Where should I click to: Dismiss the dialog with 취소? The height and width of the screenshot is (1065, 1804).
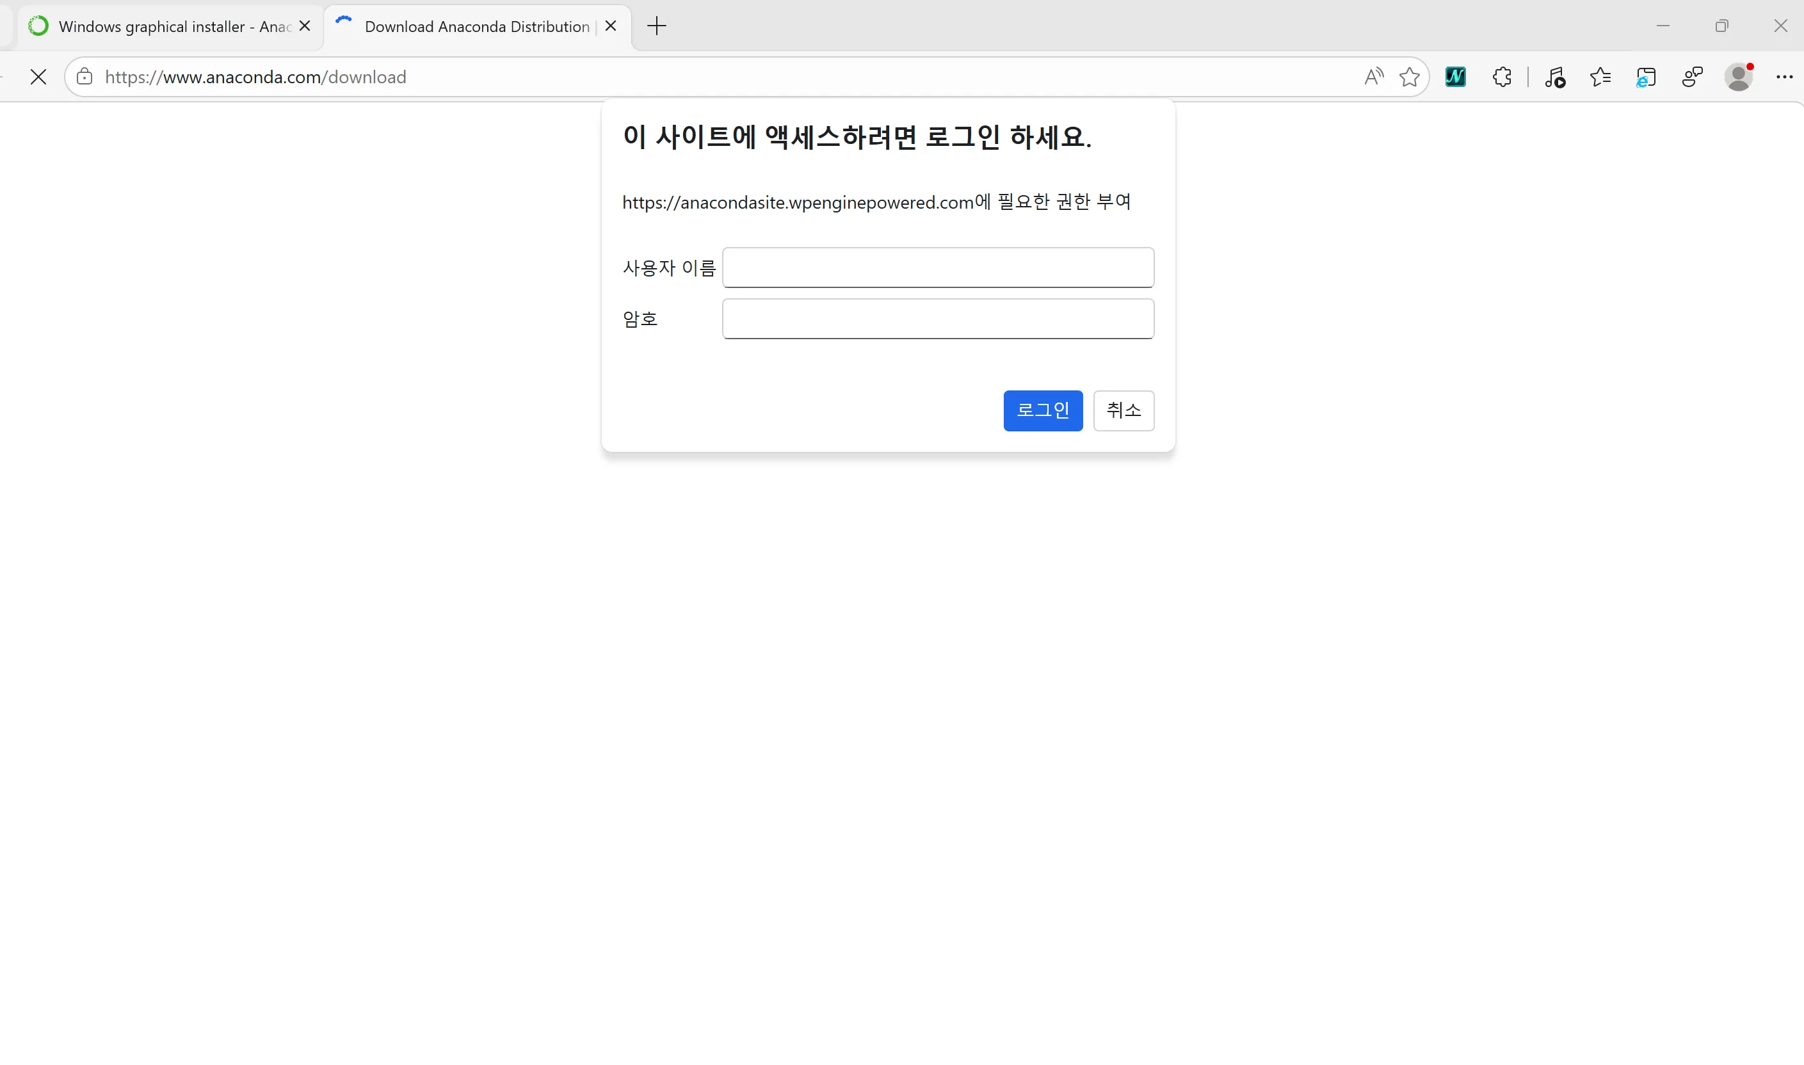1123,410
